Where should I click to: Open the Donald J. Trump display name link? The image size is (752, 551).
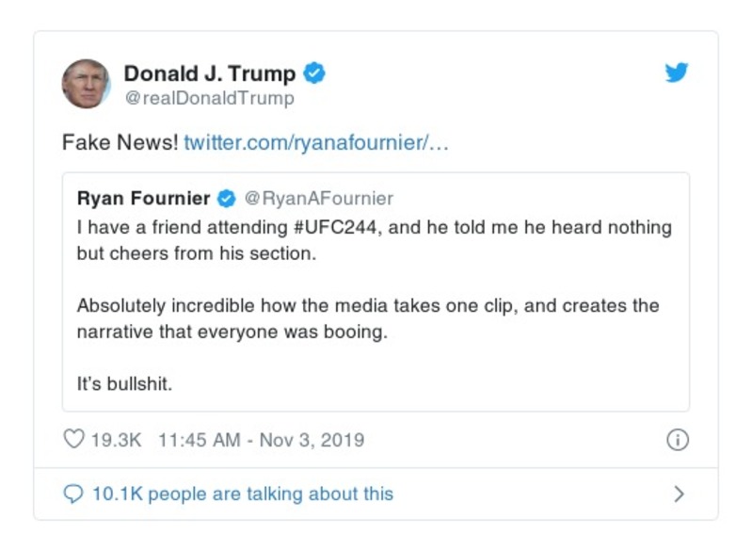pos(210,73)
